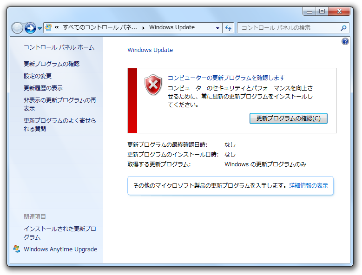Click the Back navigation arrow button

point(18,28)
